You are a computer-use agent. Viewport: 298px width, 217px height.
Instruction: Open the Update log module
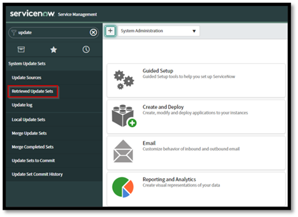tap(22, 105)
